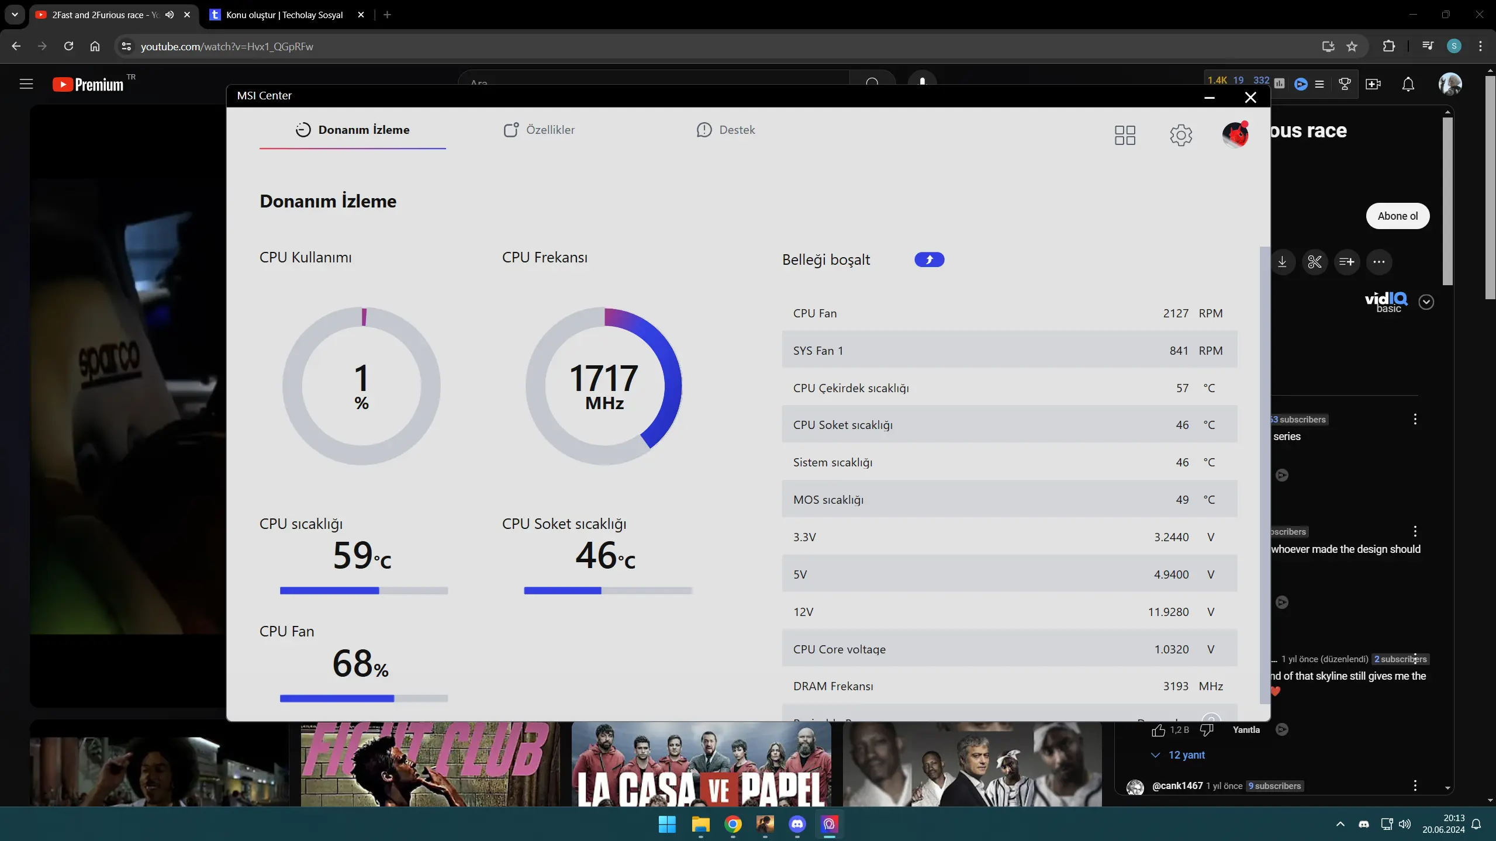This screenshot has width=1496, height=841.
Task: Open YouTube notifications bell
Action: pos(1408,84)
